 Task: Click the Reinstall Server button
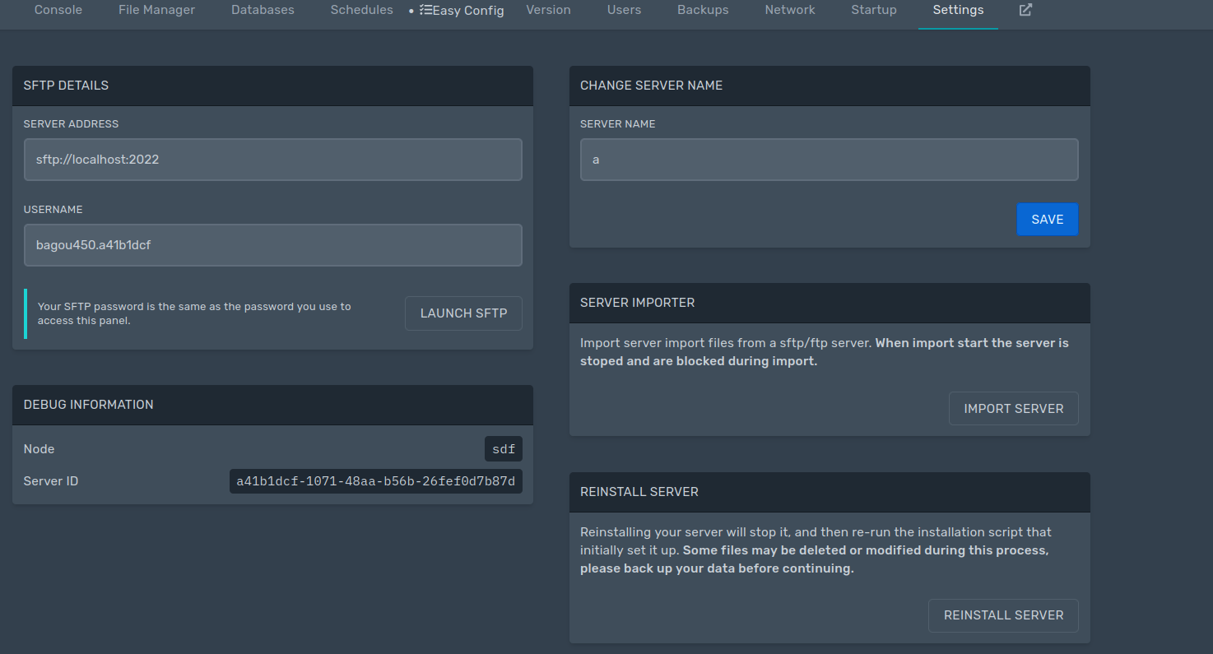click(1003, 615)
